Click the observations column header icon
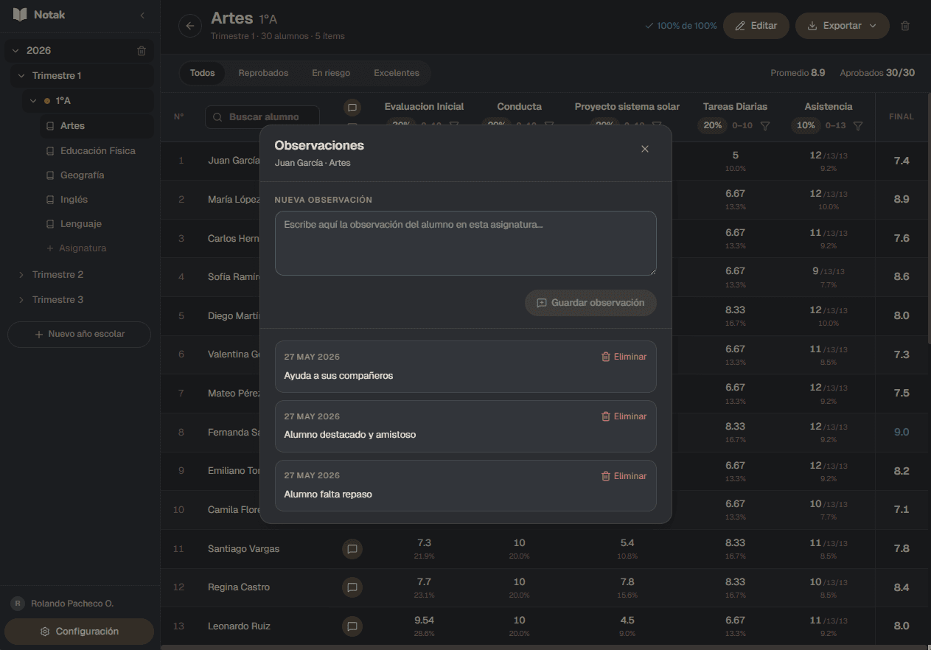The width and height of the screenshot is (931, 650). (352, 108)
